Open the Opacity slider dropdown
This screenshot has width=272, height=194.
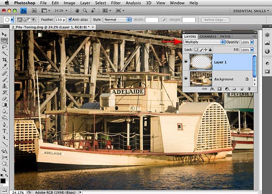coord(252,42)
